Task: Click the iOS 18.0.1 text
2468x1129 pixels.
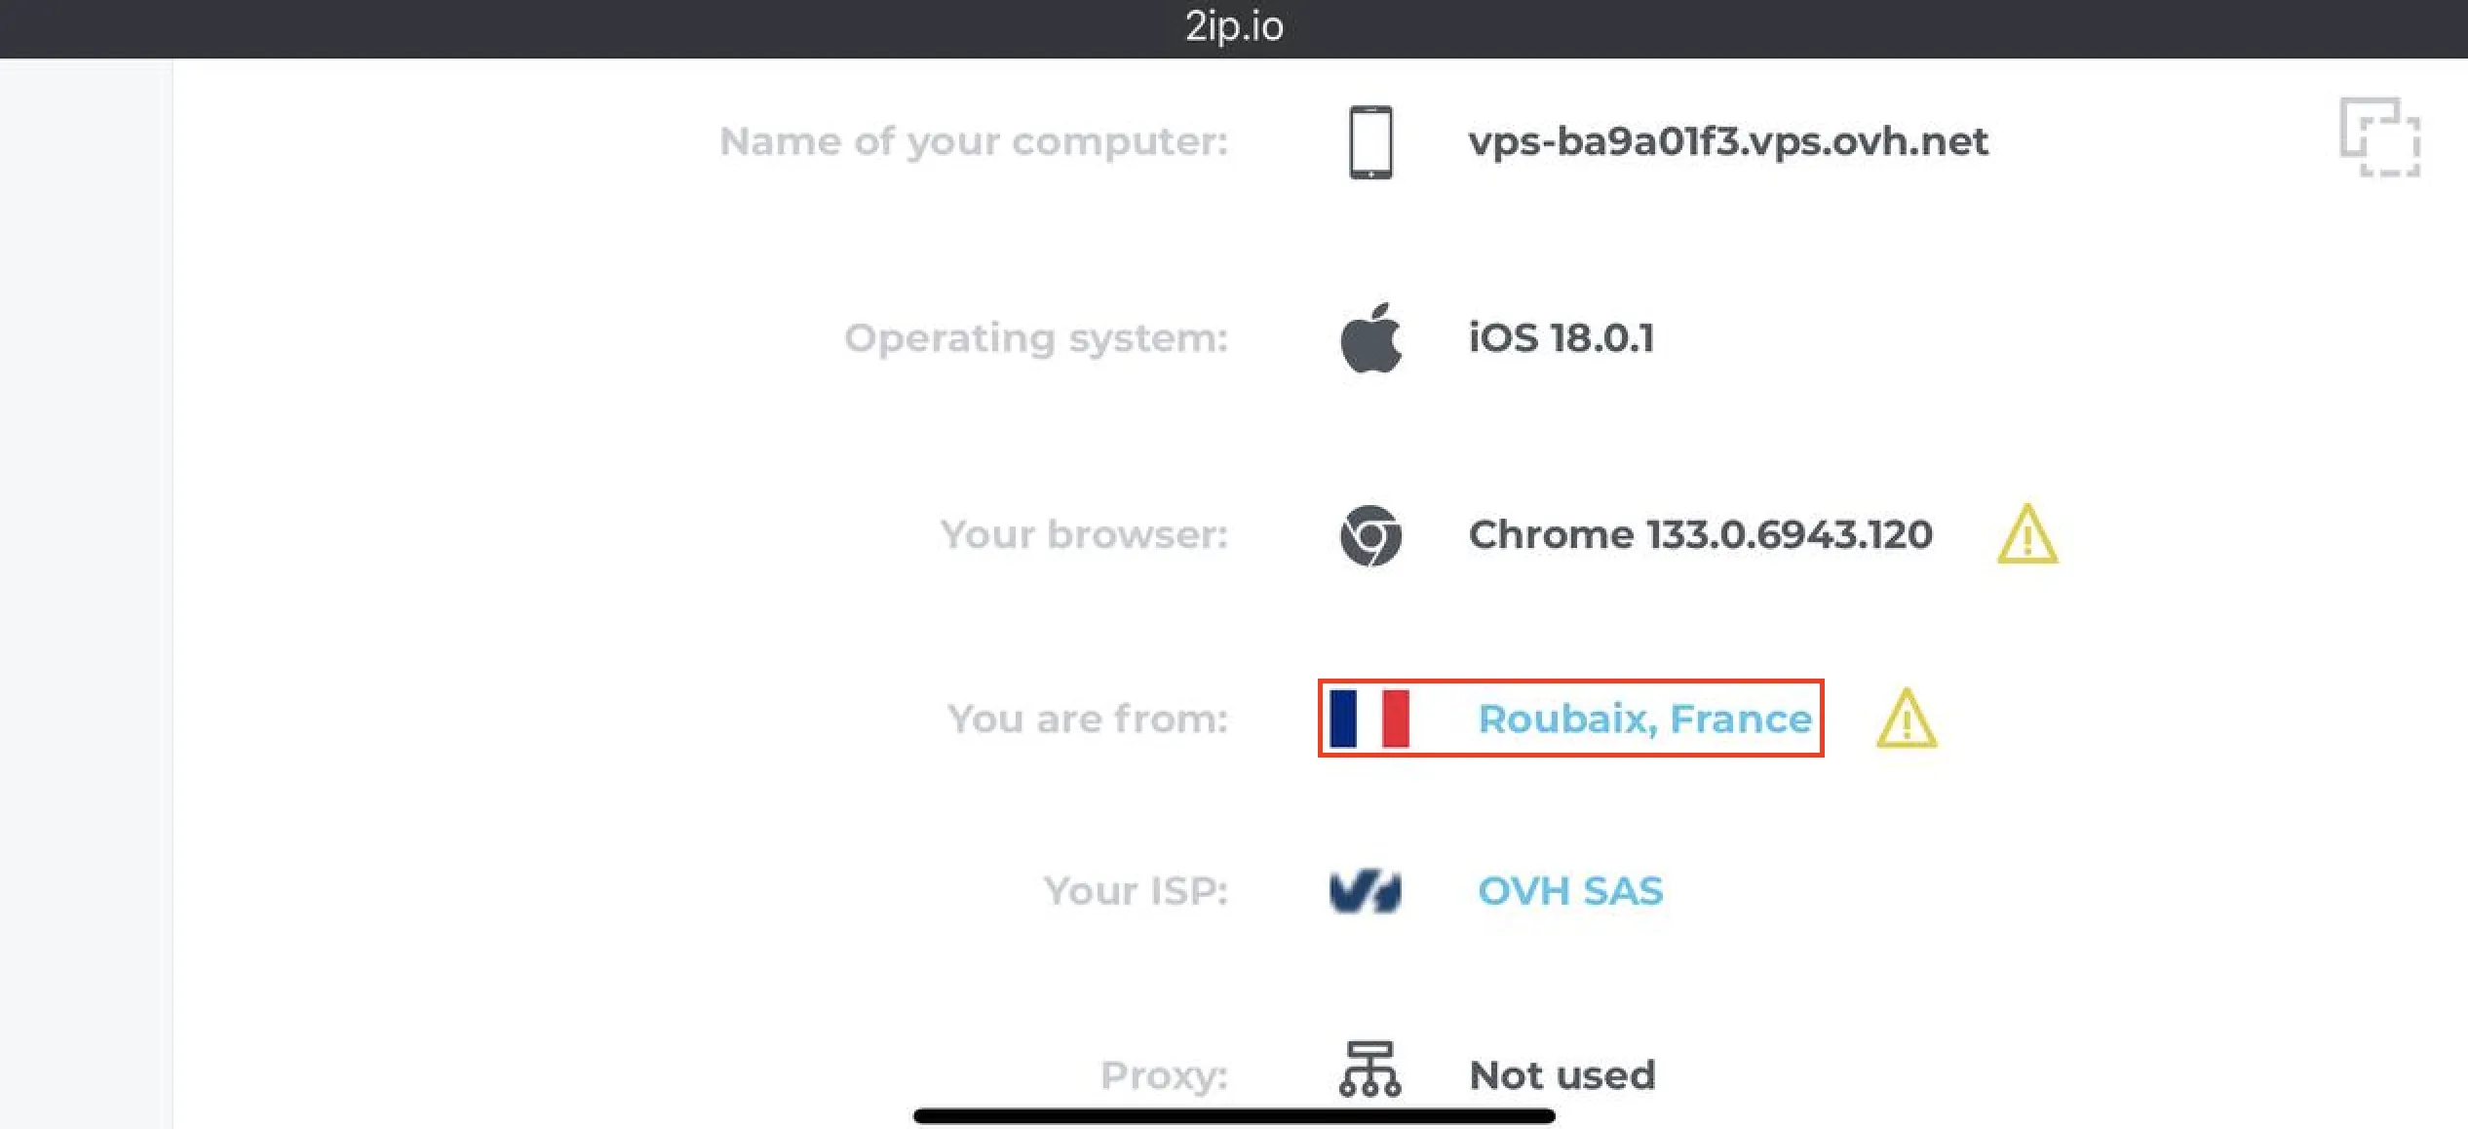Action: click(1562, 338)
